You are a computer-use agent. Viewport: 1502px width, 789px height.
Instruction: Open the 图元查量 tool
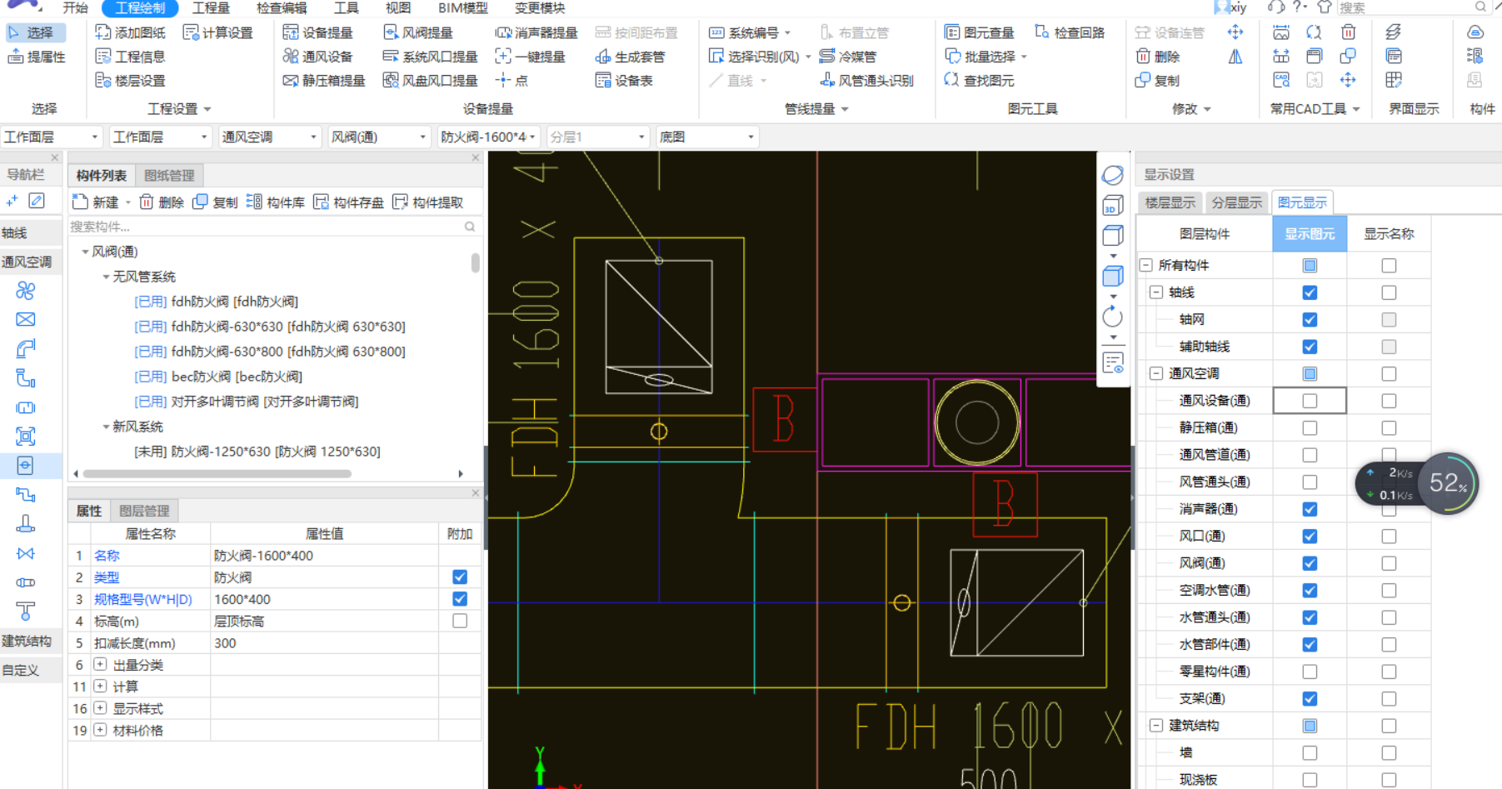pyautogui.click(x=980, y=32)
